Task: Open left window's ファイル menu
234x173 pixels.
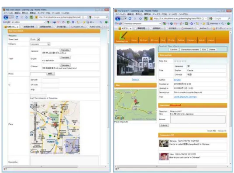Action: pyautogui.click(x=8, y=13)
